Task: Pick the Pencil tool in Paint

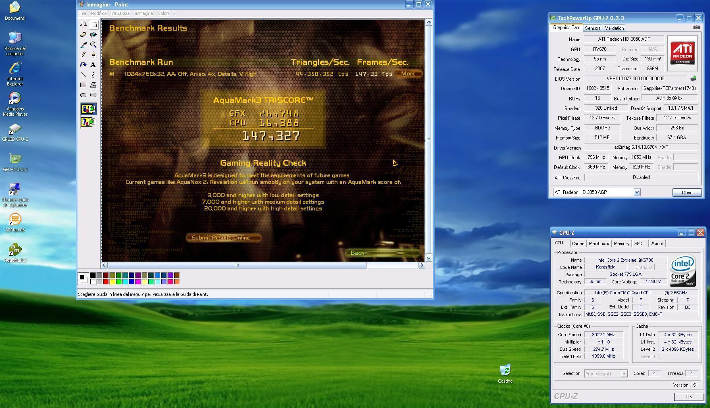Action: (x=83, y=54)
